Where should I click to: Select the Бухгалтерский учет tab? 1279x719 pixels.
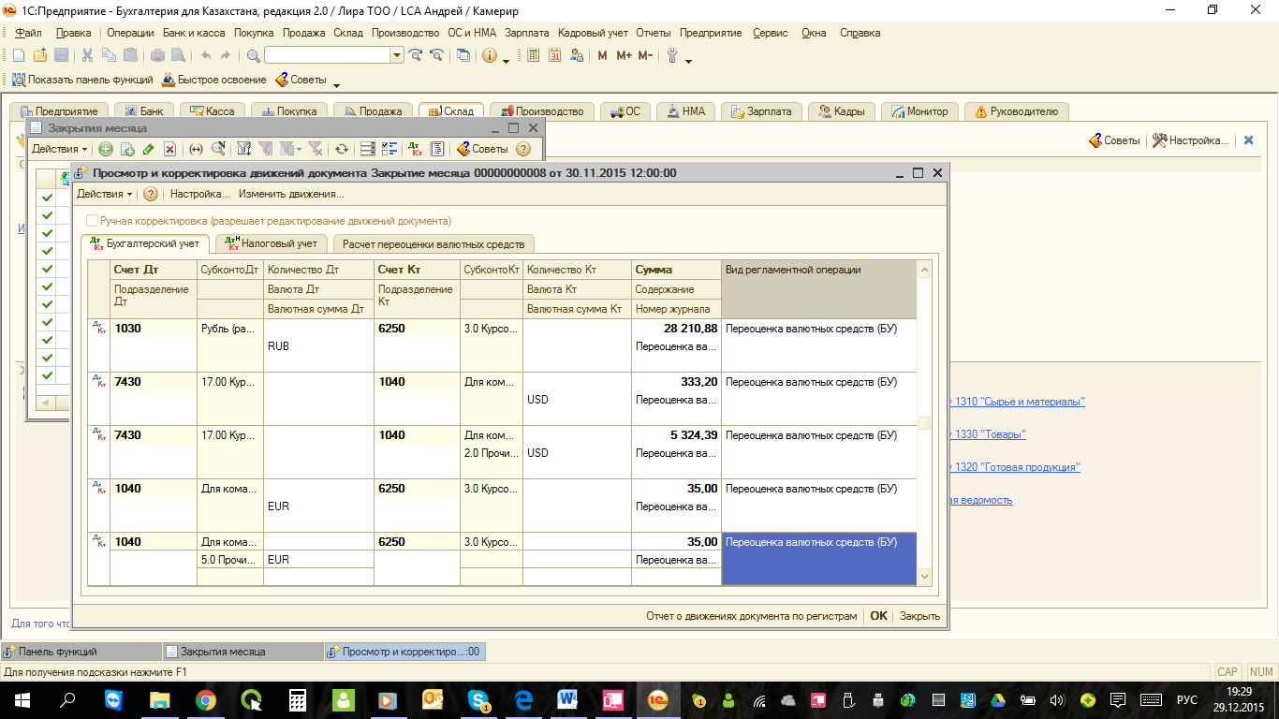tap(144, 243)
